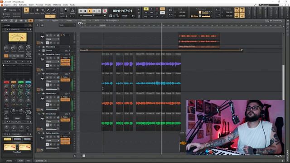This screenshot has width=290, height=163.
Task: Select the Piano Geral track row
Action: coord(55,47)
